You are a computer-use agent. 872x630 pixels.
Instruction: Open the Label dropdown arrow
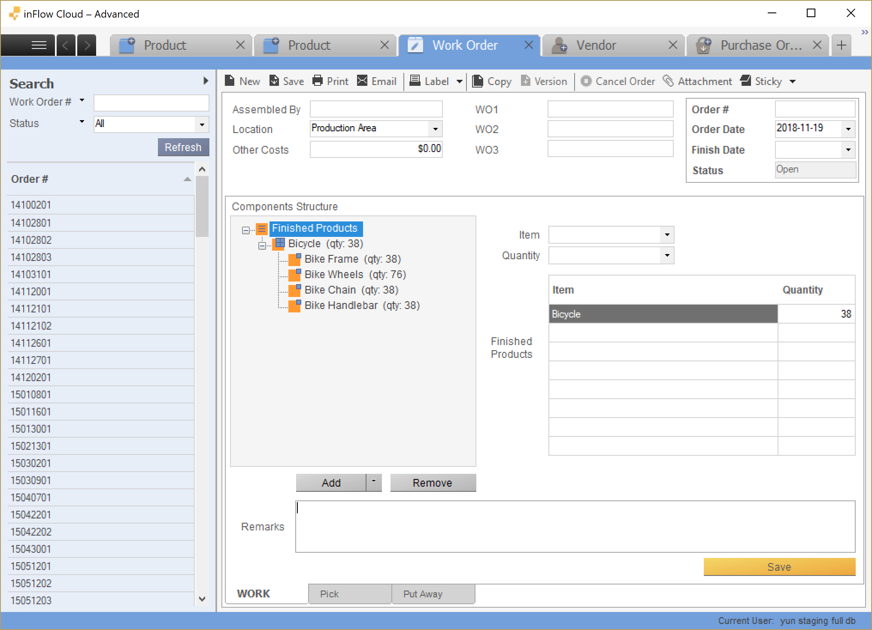459,82
